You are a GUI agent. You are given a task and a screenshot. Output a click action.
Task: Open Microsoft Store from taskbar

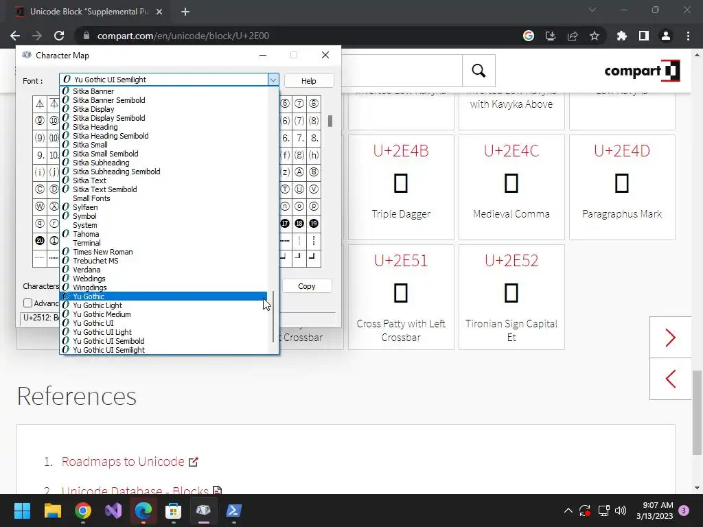click(x=174, y=511)
